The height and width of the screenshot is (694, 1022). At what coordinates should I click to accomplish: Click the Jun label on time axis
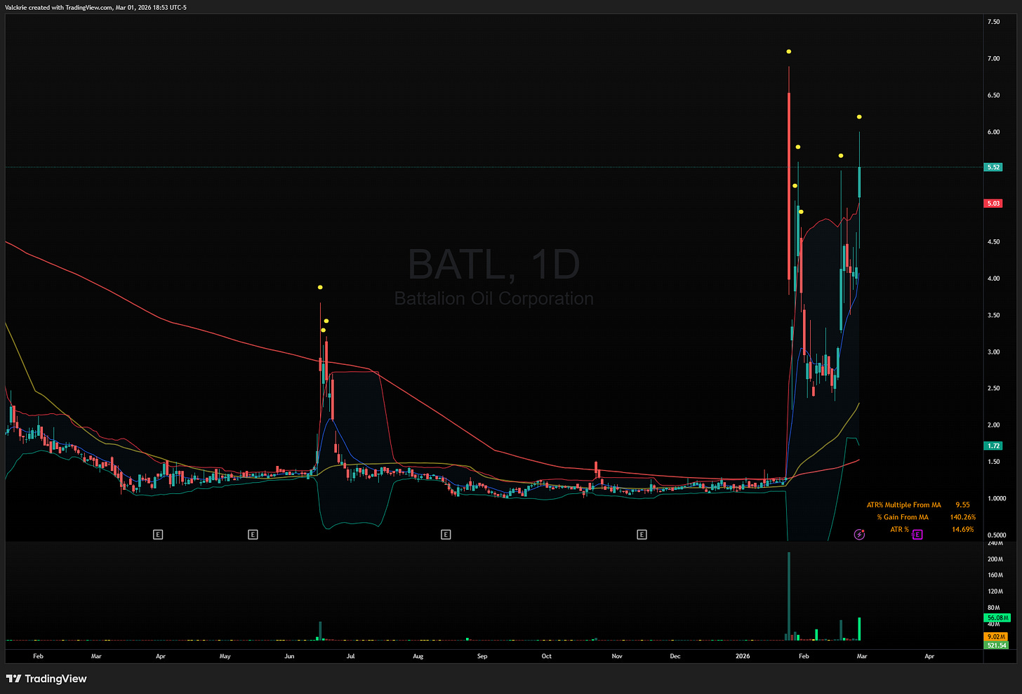click(x=289, y=656)
